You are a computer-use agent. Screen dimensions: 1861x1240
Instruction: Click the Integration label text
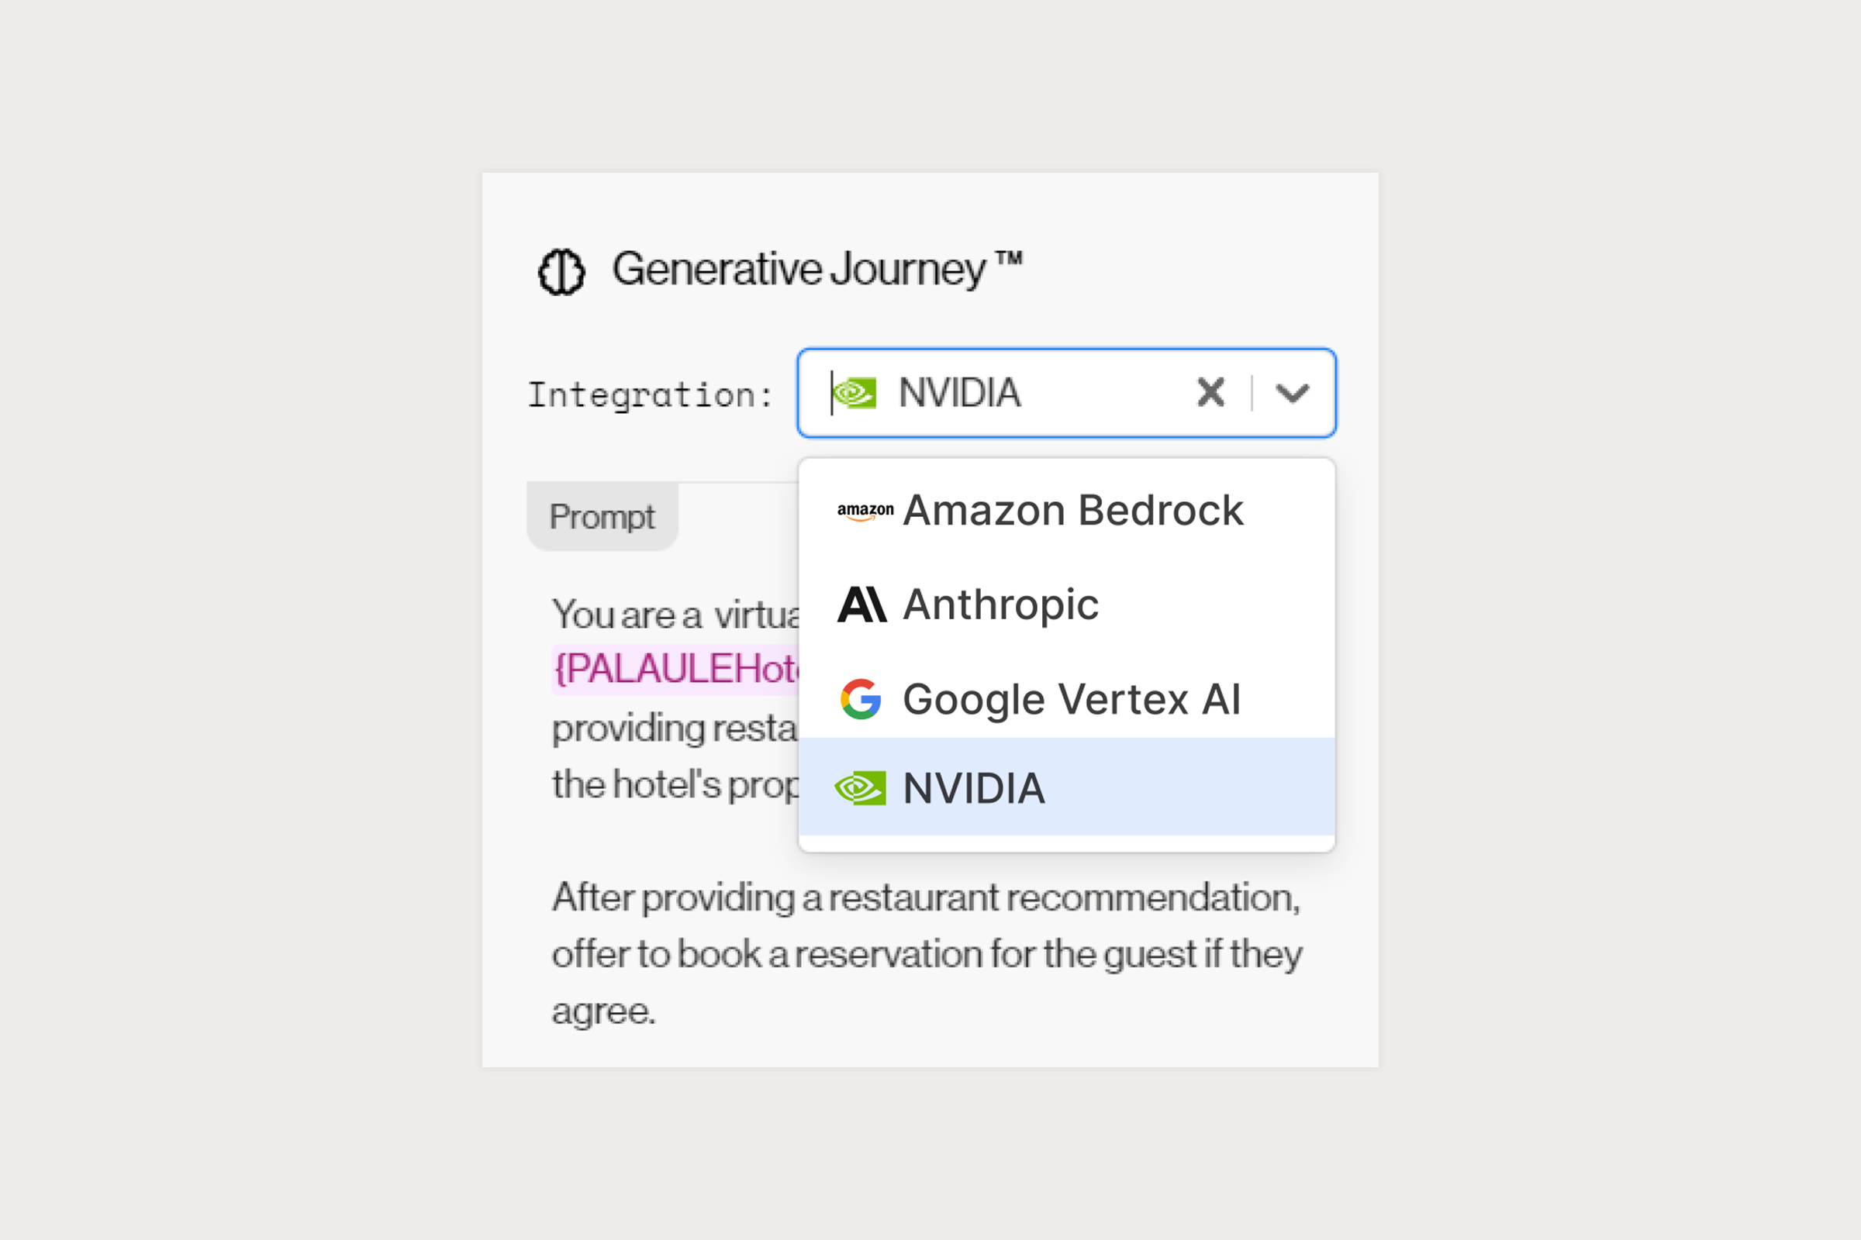pyautogui.click(x=651, y=394)
